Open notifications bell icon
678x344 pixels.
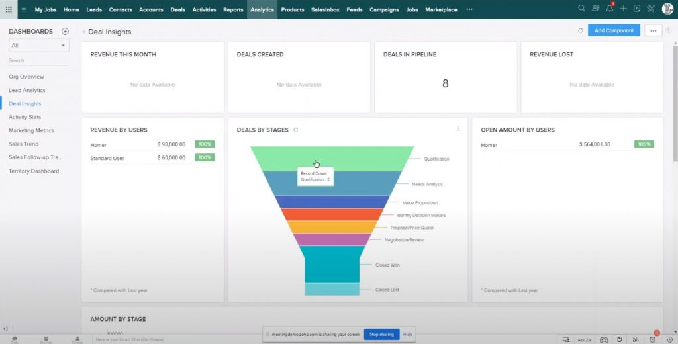610,8
